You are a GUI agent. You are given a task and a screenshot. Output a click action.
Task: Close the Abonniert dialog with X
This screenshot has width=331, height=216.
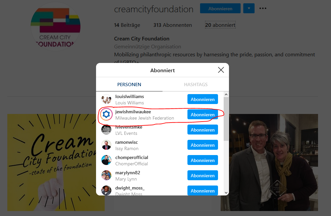click(221, 70)
